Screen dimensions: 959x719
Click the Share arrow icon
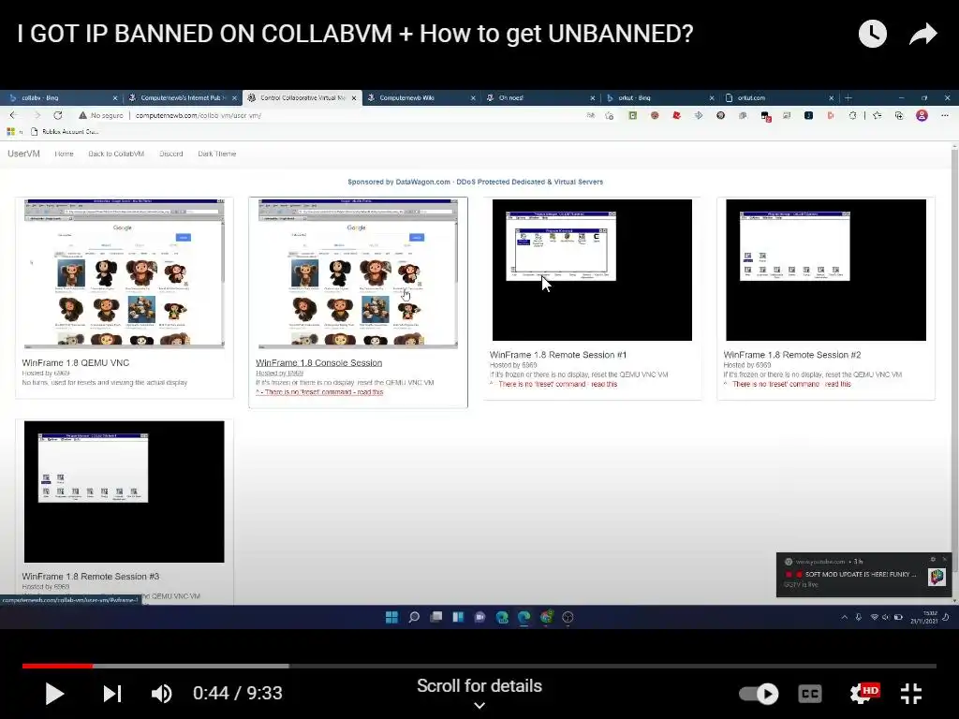[922, 34]
